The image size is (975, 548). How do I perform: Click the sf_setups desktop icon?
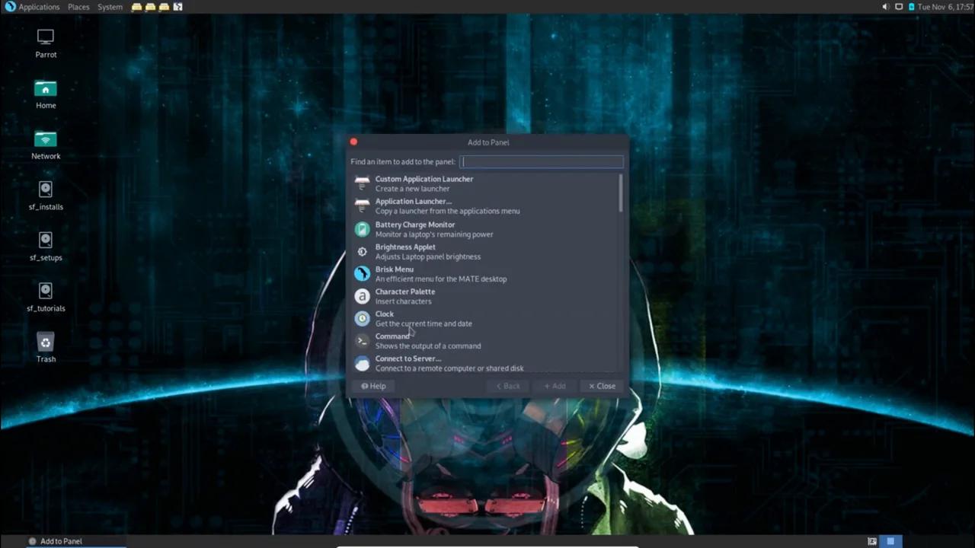[x=46, y=240]
